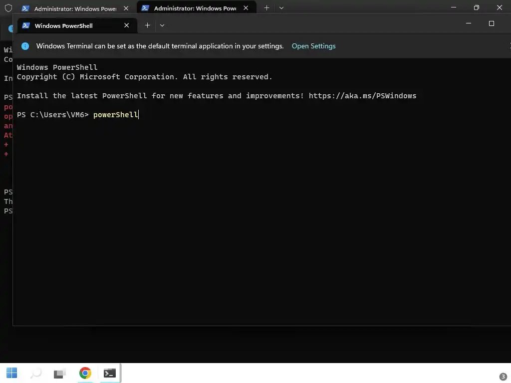Image resolution: width=511 pixels, height=383 pixels.
Task: Restore down the back Administrator terminal window
Action: [477, 7]
